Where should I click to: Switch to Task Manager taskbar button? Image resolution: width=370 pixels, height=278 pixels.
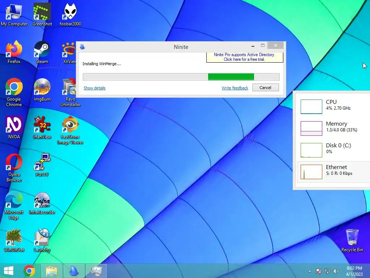point(96,271)
